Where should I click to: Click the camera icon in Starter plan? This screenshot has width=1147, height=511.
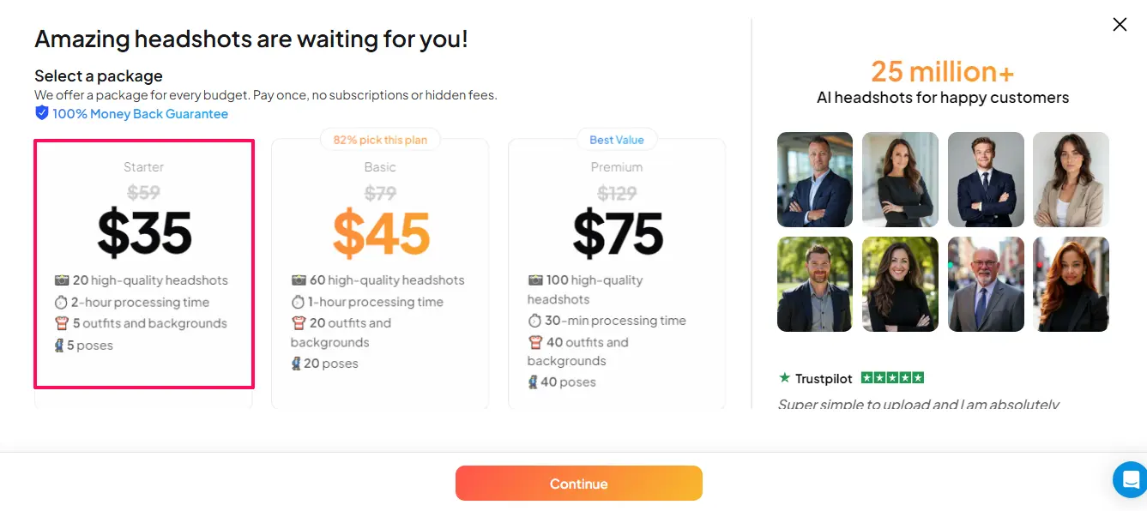pyautogui.click(x=62, y=280)
